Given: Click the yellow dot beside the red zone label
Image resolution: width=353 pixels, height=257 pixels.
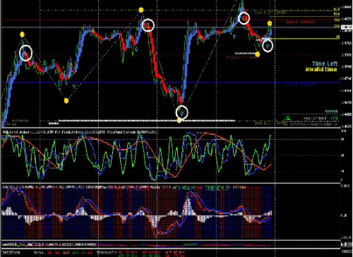Looking at the screenshot, I should point(257,54).
